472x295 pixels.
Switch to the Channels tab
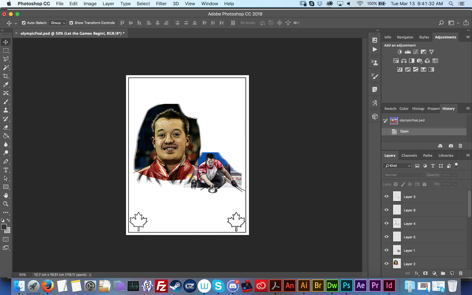pos(409,155)
